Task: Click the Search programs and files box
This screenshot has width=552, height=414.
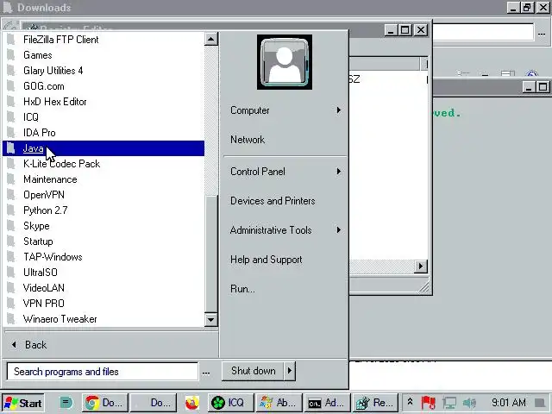Action: pos(103,372)
